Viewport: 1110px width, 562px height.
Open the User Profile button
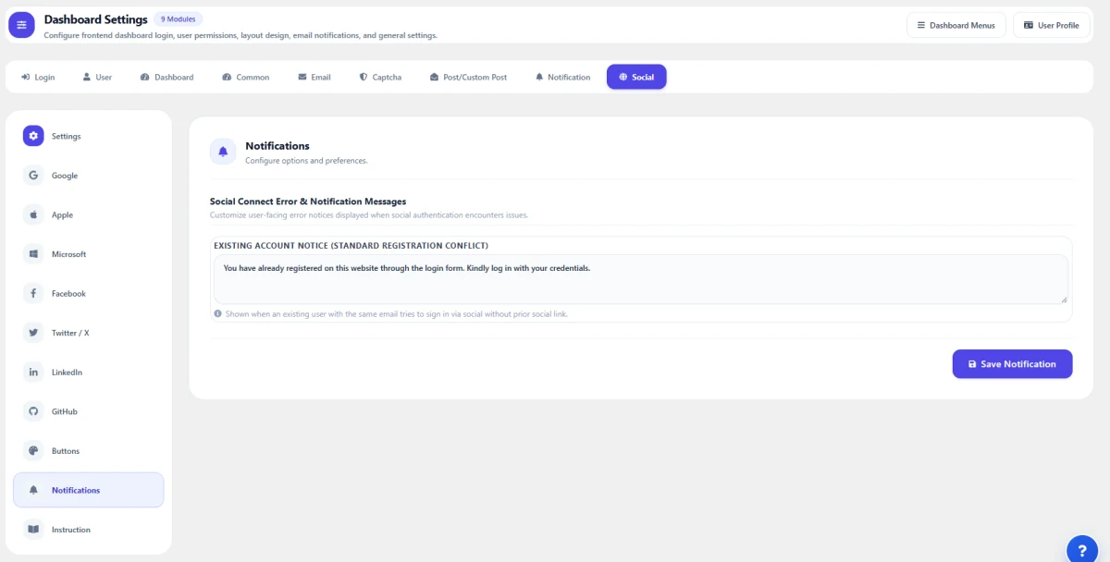click(1052, 25)
